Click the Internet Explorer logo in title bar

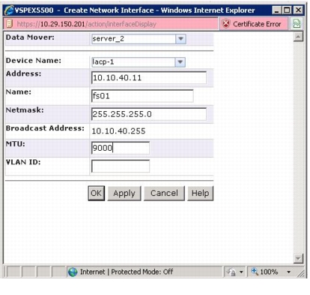click(9, 11)
